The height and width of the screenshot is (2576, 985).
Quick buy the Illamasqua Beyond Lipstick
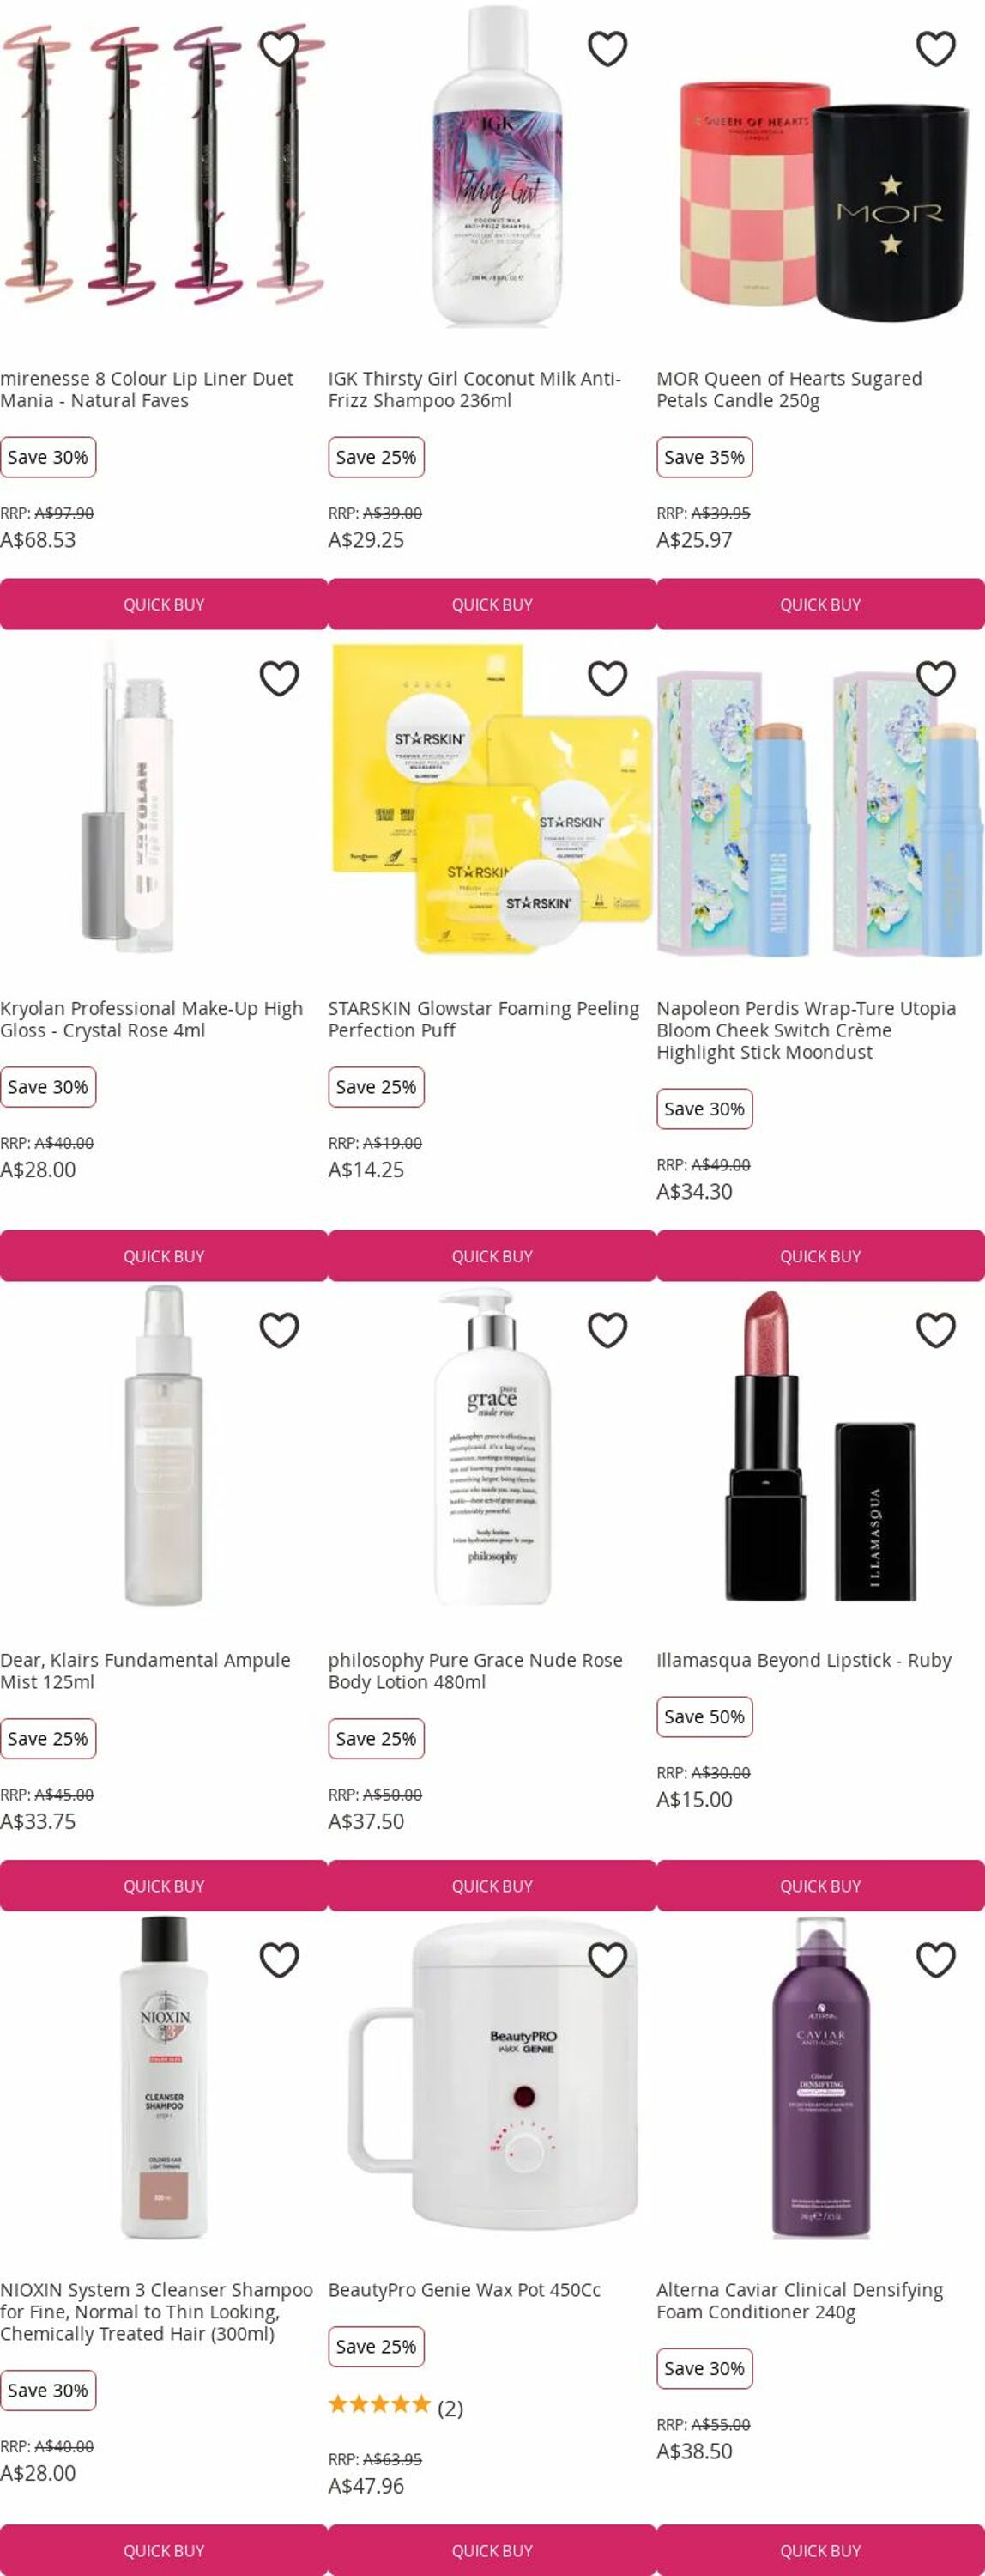(x=820, y=1886)
